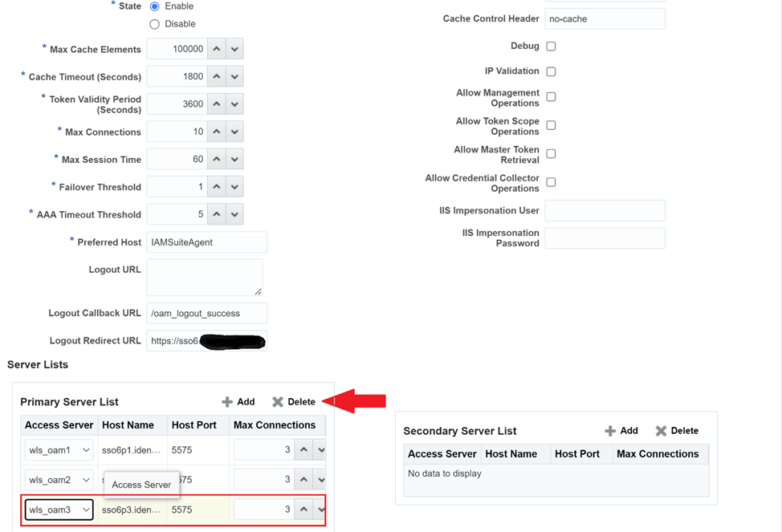This screenshot has height=532, width=782.
Task: Select the Disable state radio button
Action: tap(154, 24)
